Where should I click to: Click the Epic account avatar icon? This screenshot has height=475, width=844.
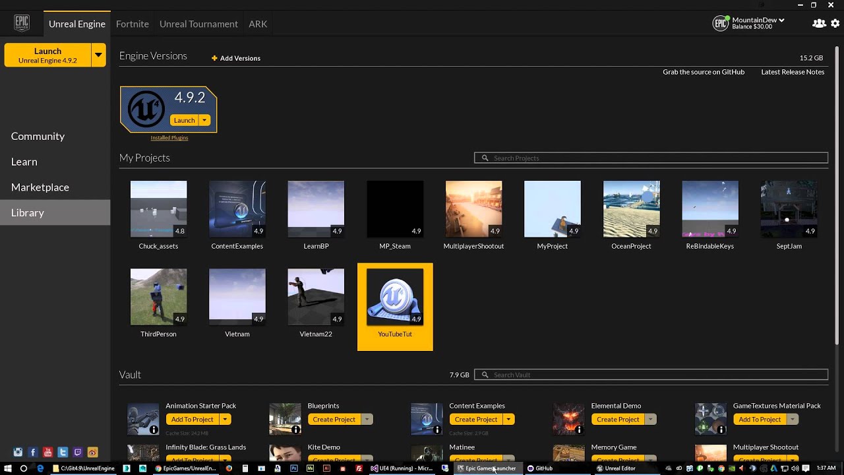point(721,24)
